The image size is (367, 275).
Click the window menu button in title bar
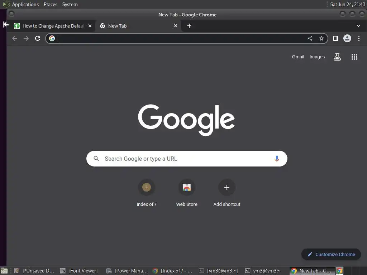point(11,14)
